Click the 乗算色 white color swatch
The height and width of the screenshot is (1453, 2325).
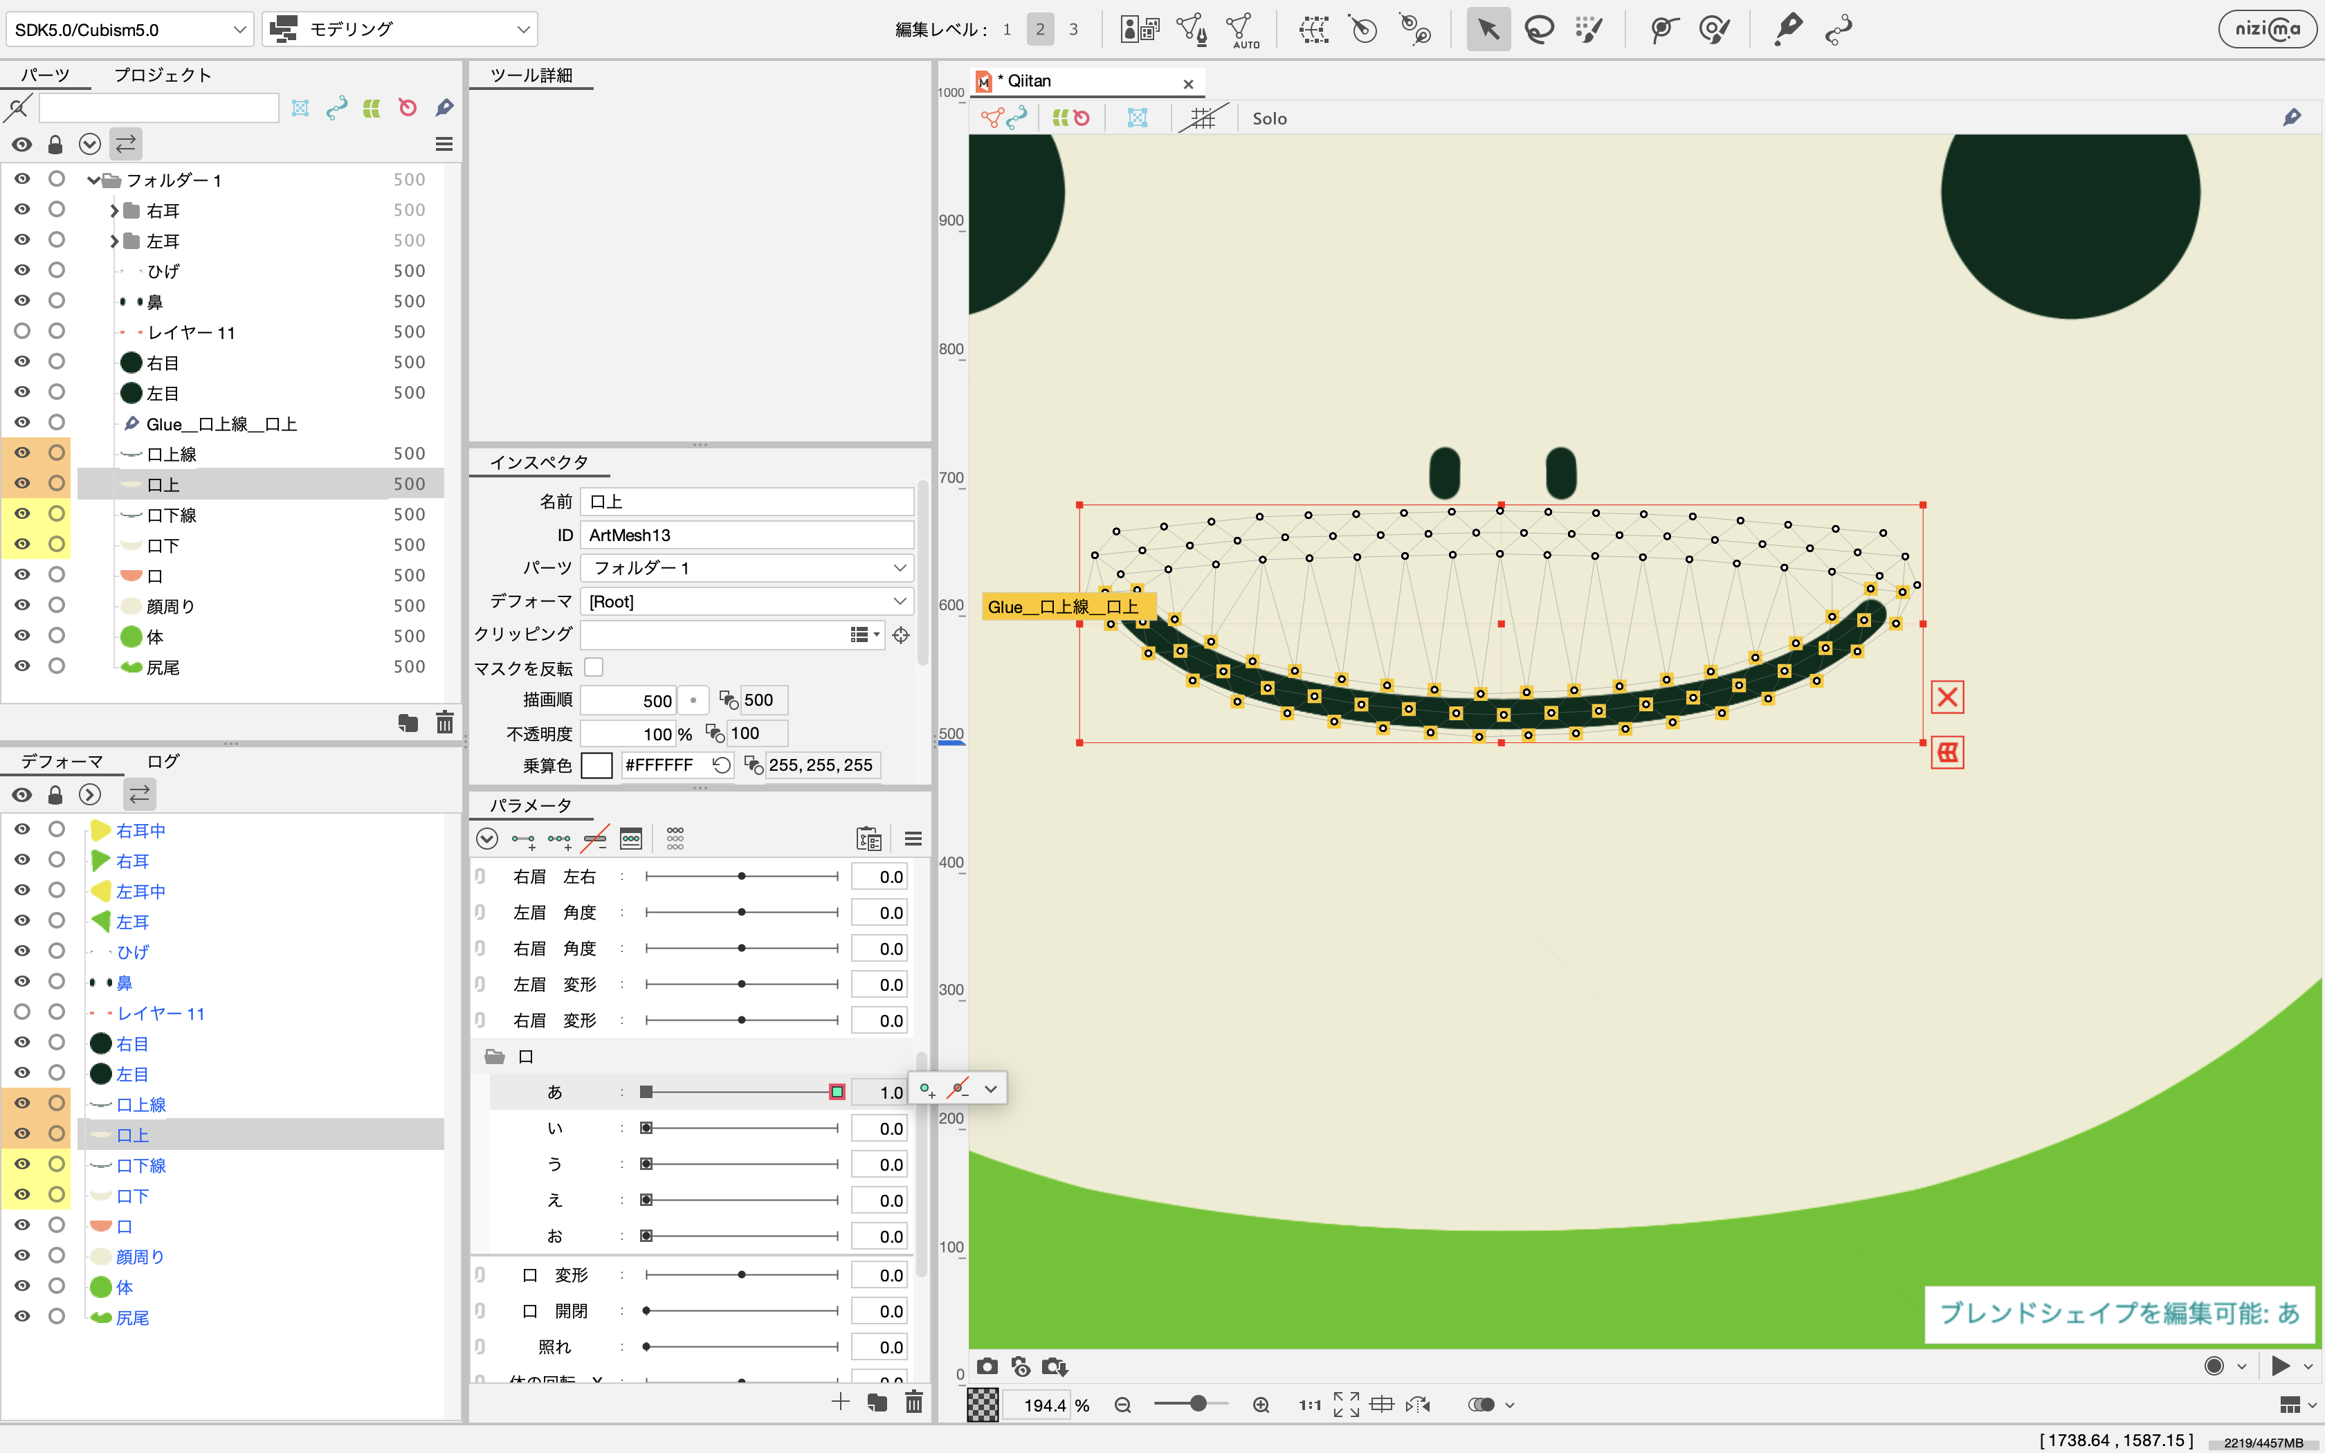pos(596,765)
